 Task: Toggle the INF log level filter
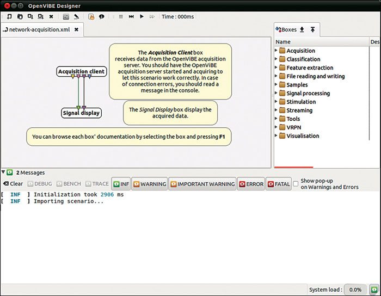coord(121,184)
